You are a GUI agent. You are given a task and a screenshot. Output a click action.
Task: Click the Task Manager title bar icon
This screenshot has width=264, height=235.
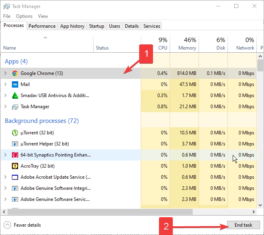click(x=7, y=6)
